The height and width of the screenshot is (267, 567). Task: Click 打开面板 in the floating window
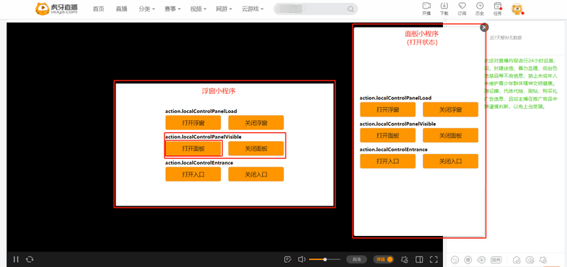[x=193, y=148]
